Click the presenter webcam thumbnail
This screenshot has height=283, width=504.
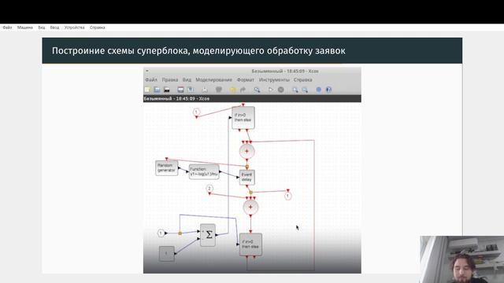click(x=462, y=259)
